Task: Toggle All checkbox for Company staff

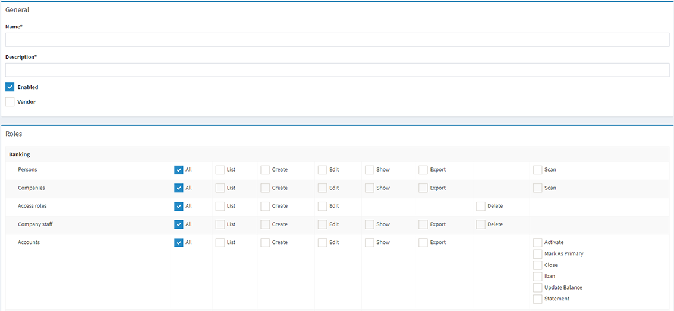Action: click(179, 224)
